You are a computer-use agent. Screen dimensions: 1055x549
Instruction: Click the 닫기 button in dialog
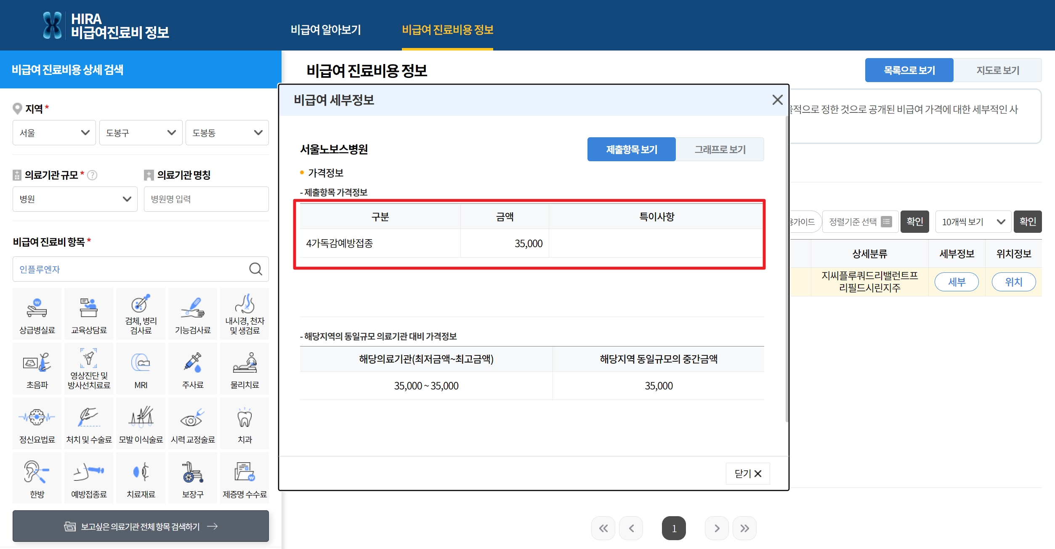click(747, 474)
